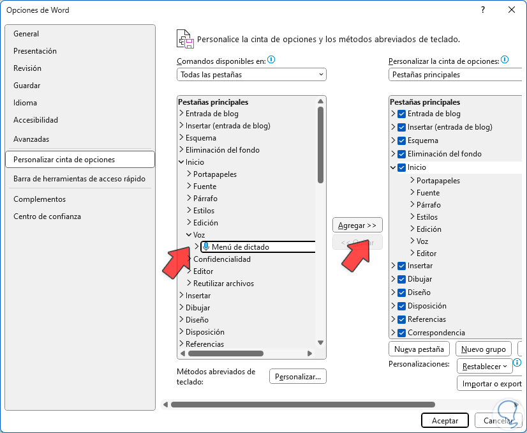Toggle the Correspondencia checkbox

point(401,333)
